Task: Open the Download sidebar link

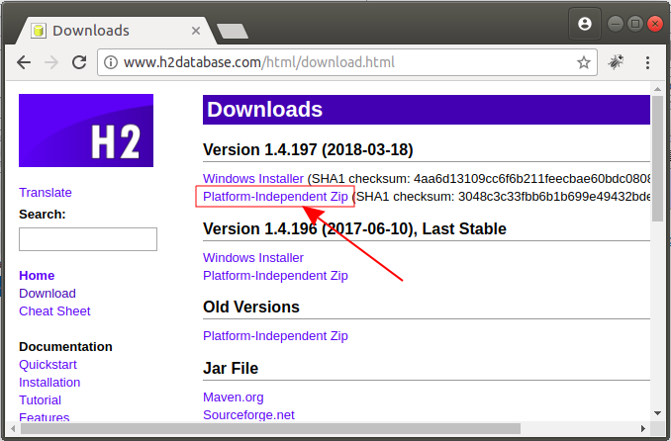Action: click(48, 294)
